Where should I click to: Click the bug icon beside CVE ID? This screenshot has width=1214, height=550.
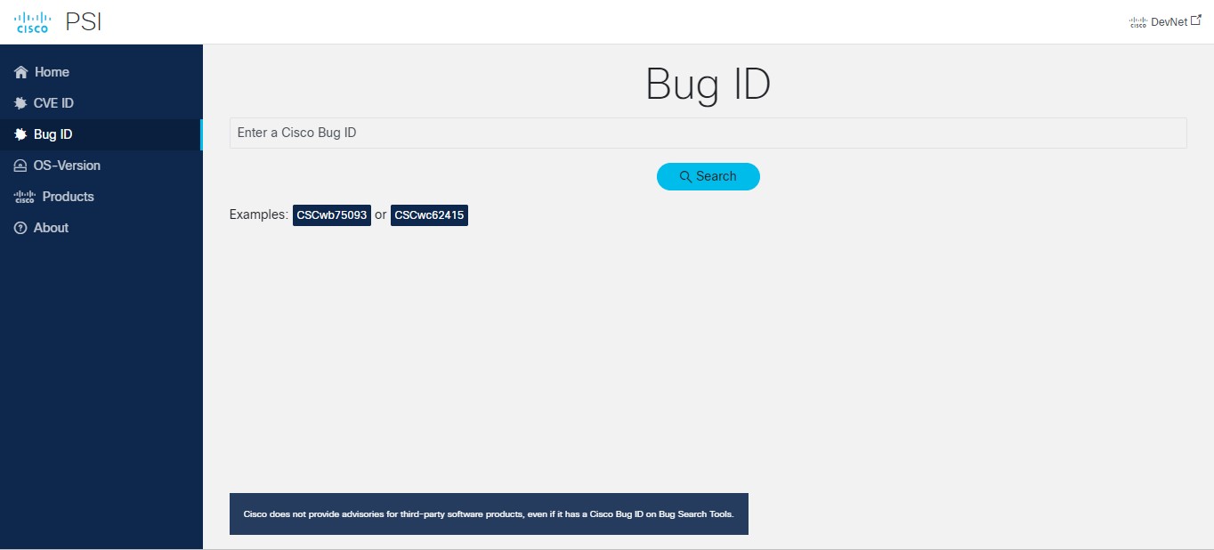20,103
